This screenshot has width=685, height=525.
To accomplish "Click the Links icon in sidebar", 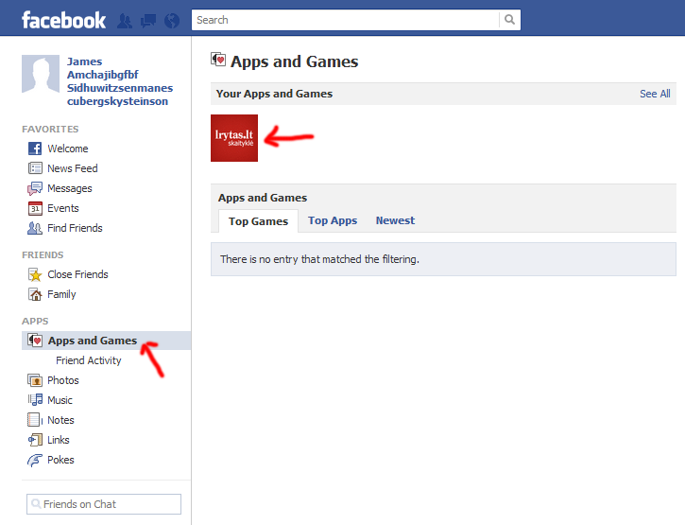I will (35, 440).
